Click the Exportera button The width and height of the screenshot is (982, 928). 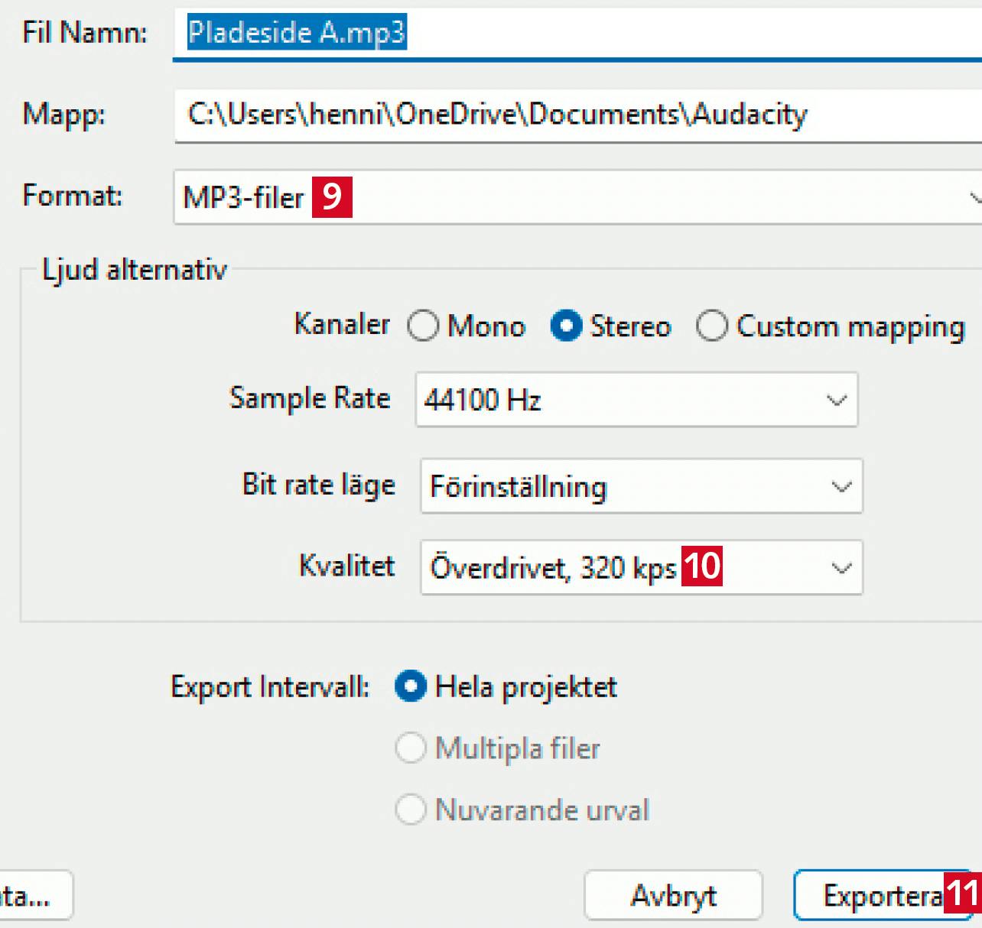click(x=881, y=895)
